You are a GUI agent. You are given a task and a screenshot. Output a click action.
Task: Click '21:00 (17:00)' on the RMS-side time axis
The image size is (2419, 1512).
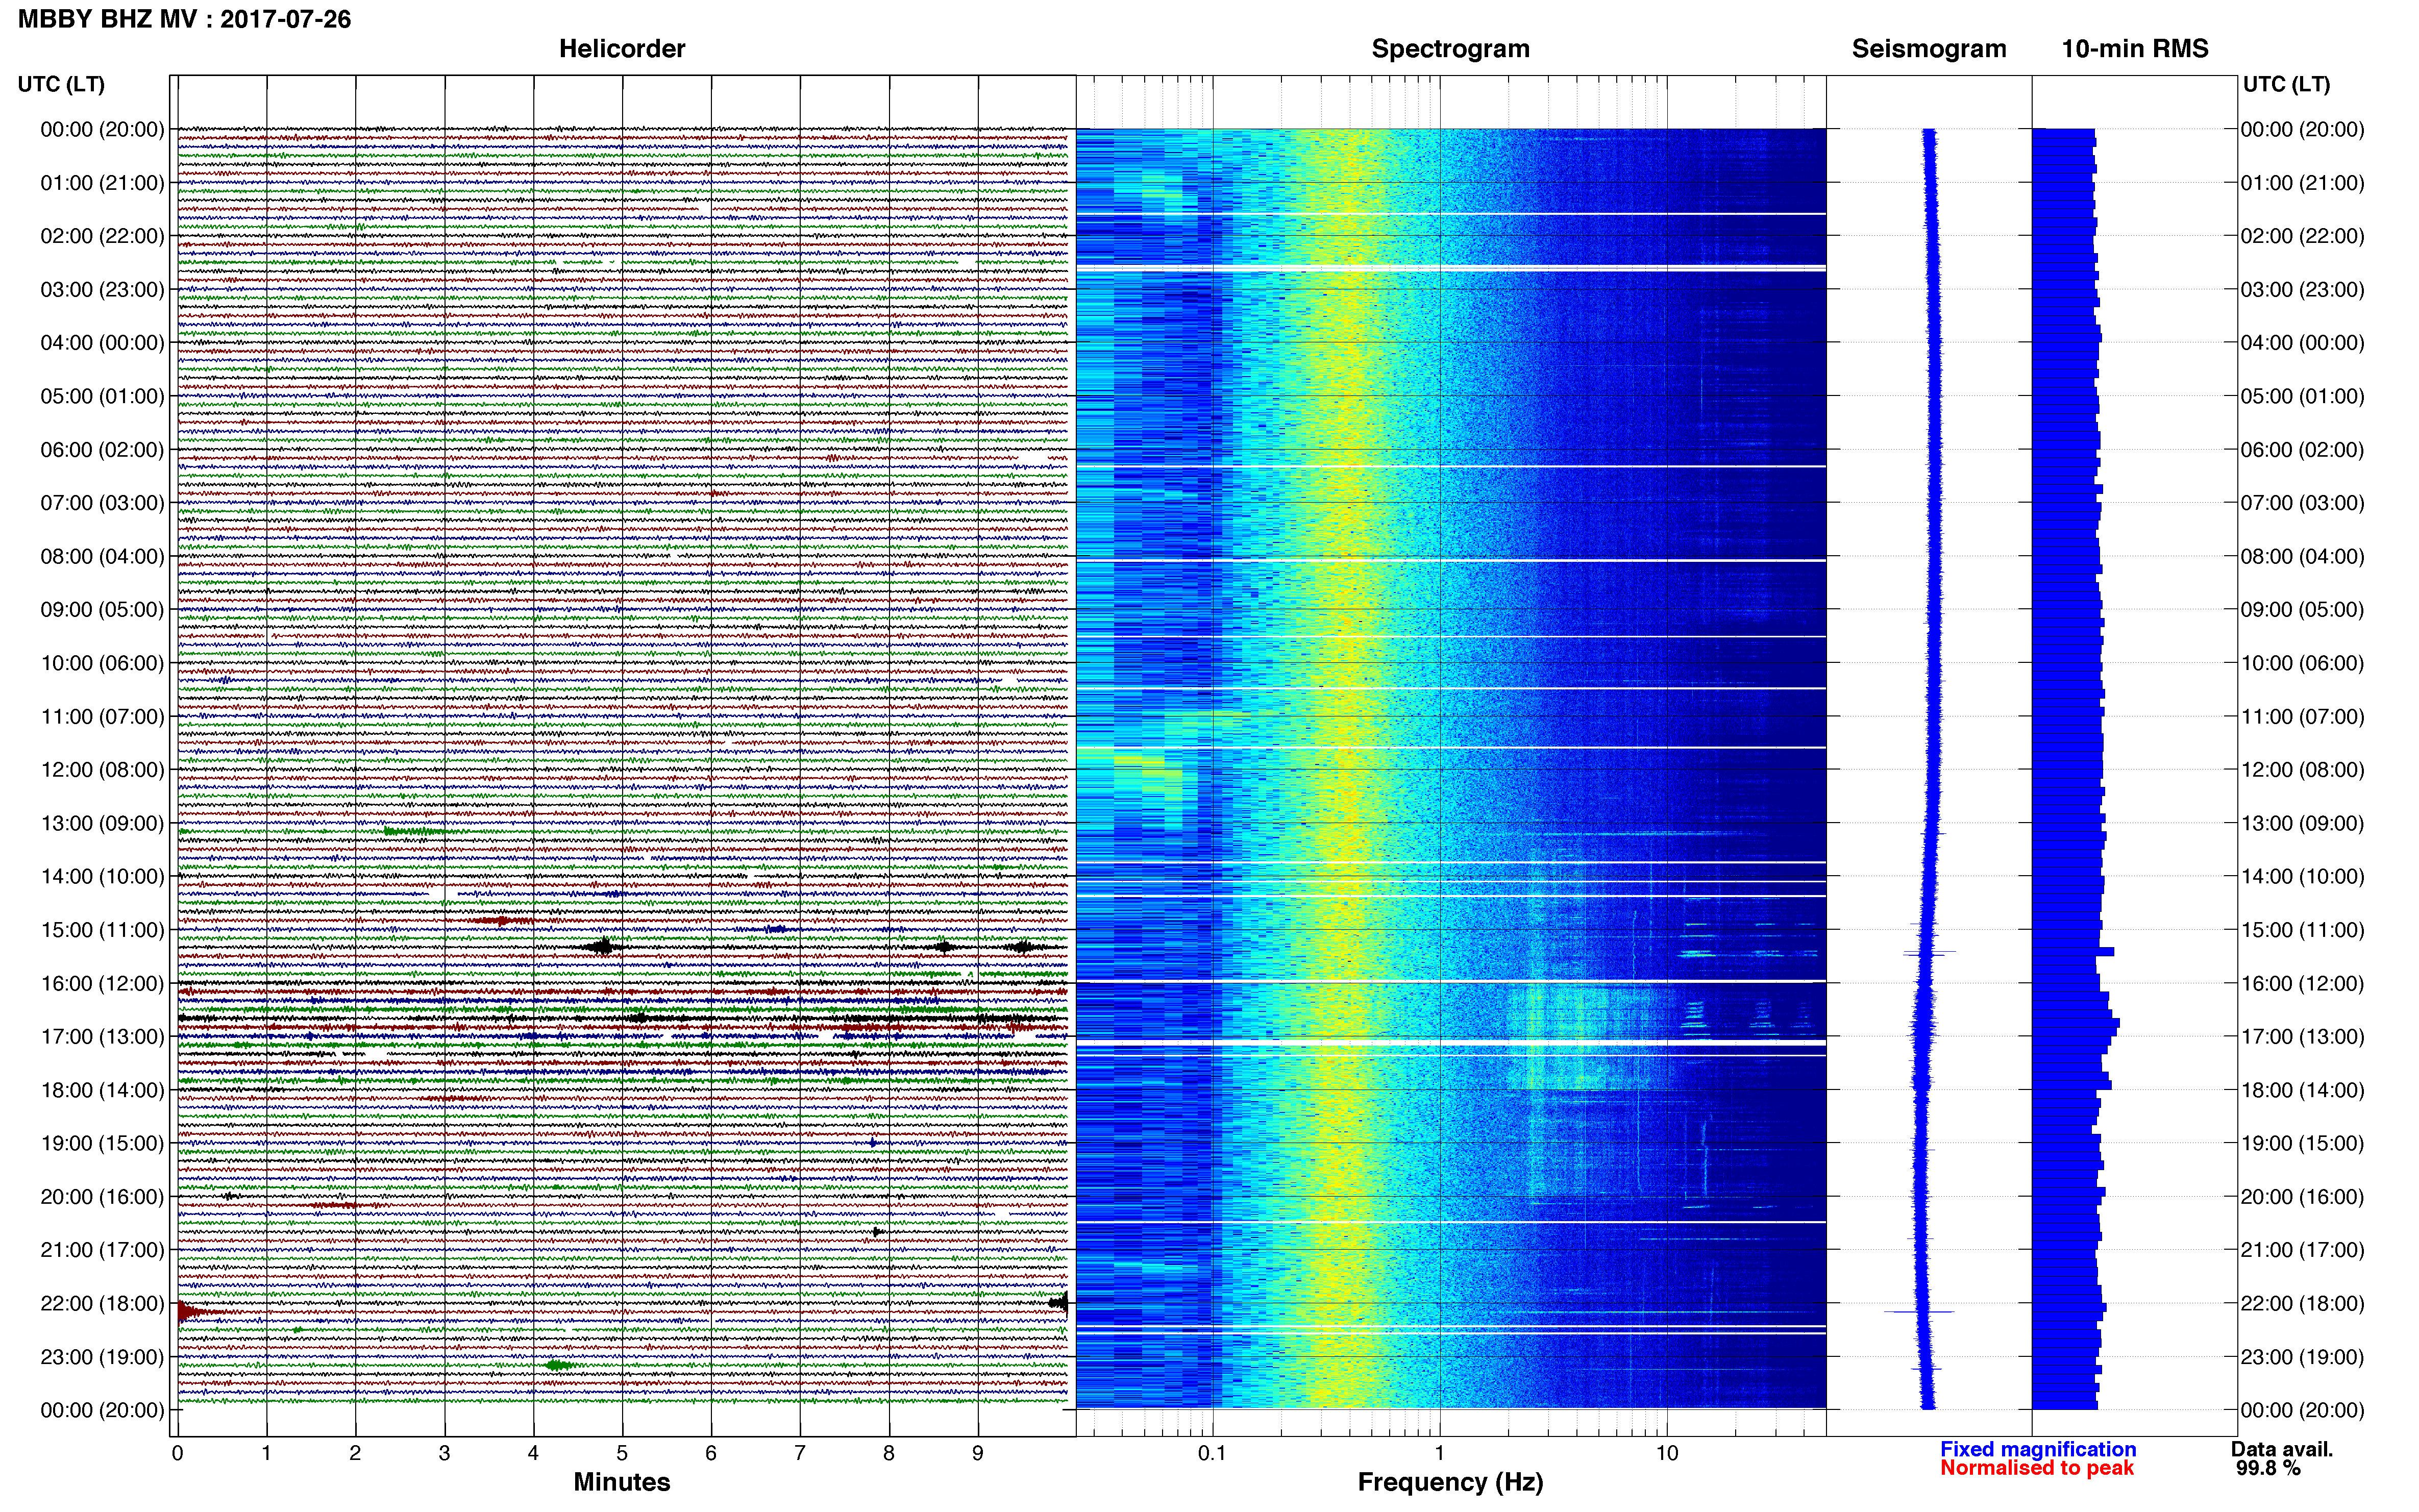2302,1250
